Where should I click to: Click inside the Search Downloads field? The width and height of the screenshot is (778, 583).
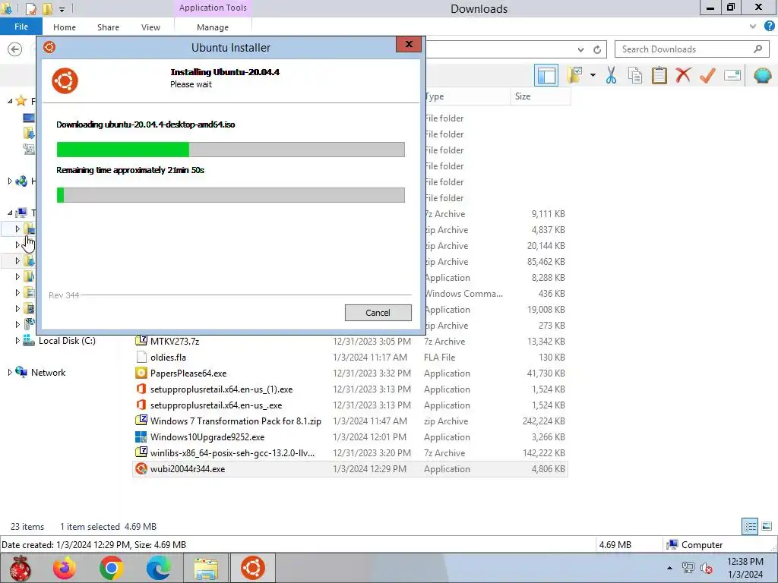click(x=685, y=49)
